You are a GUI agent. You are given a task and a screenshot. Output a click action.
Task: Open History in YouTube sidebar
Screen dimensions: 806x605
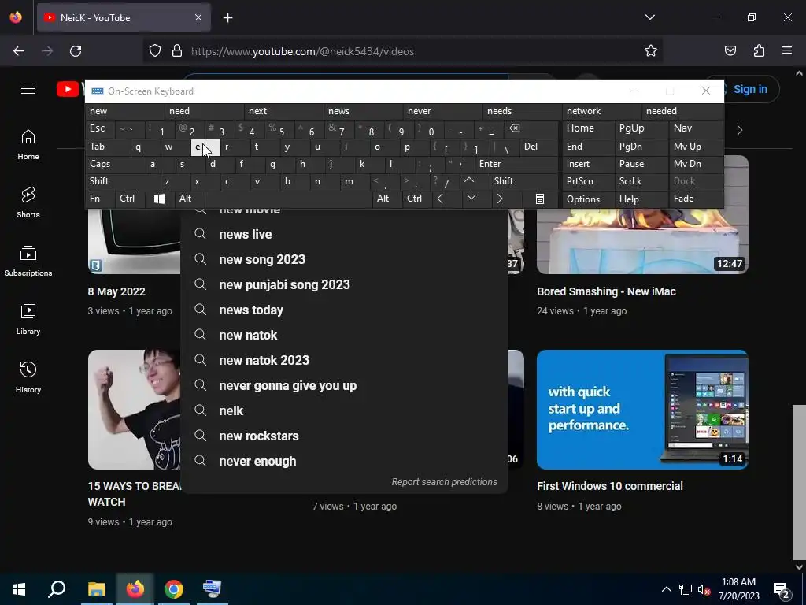tap(28, 377)
